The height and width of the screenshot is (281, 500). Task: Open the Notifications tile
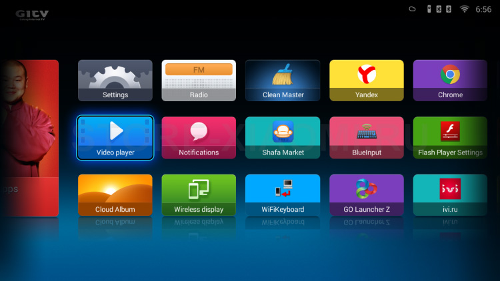coord(199,138)
